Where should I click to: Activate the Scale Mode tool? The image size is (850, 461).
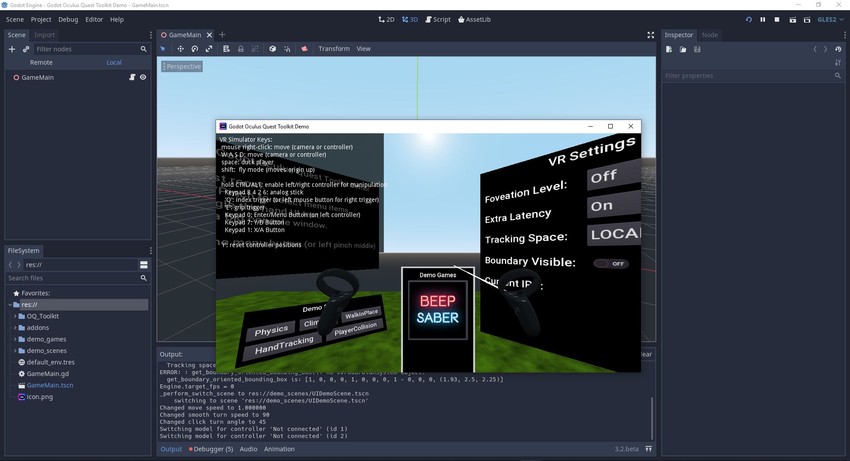click(x=209, y=49)
